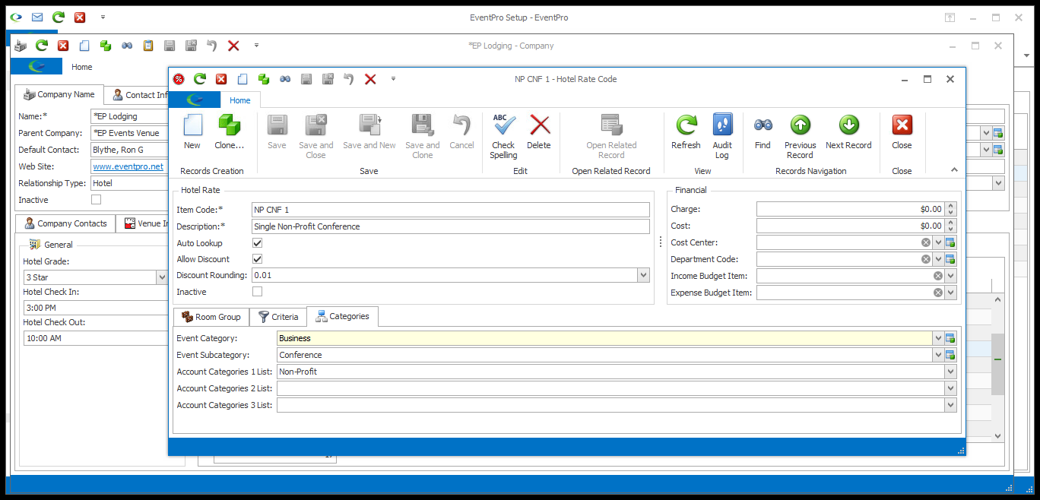Click into the Description field

(451, 226)
